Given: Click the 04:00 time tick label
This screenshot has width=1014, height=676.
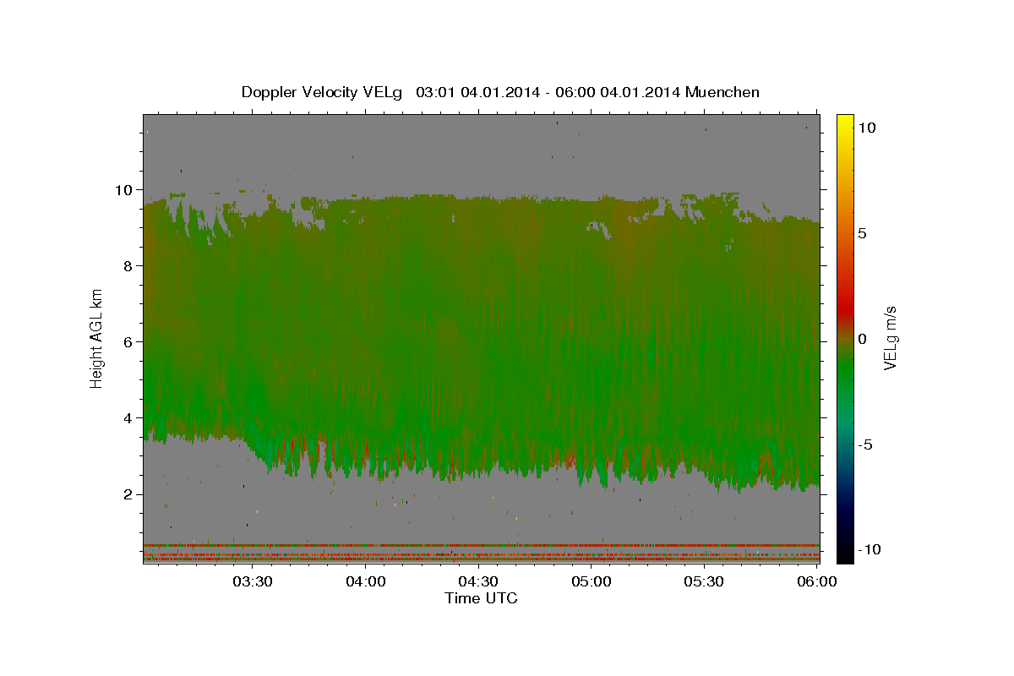Looking at the screenshot, I should tap(366, 581).
